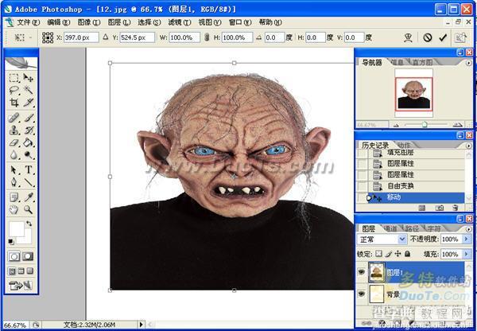Open the status bar info arrow menu
Image resolution: width=477 pixels, height=331 pixels.
coord(141,325)
